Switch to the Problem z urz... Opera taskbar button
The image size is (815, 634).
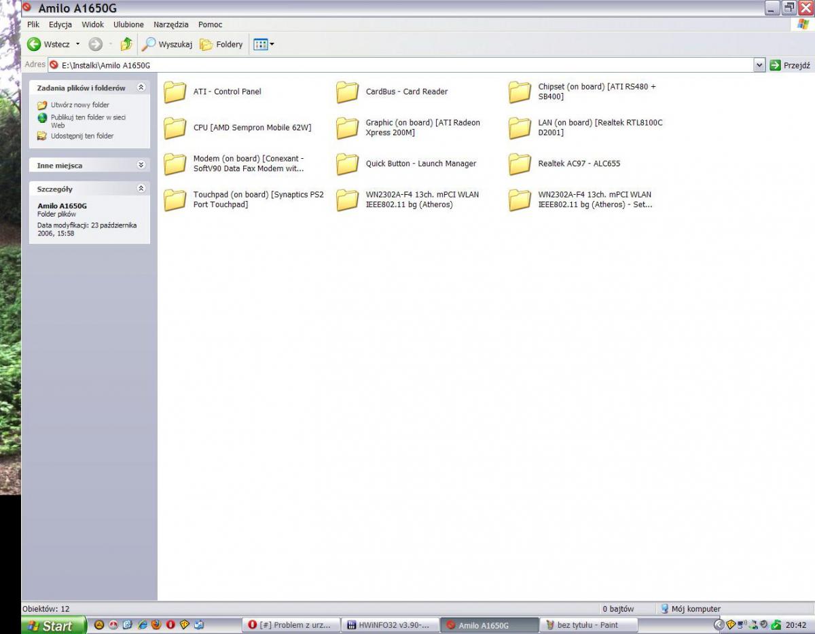(x=291, y=625)
